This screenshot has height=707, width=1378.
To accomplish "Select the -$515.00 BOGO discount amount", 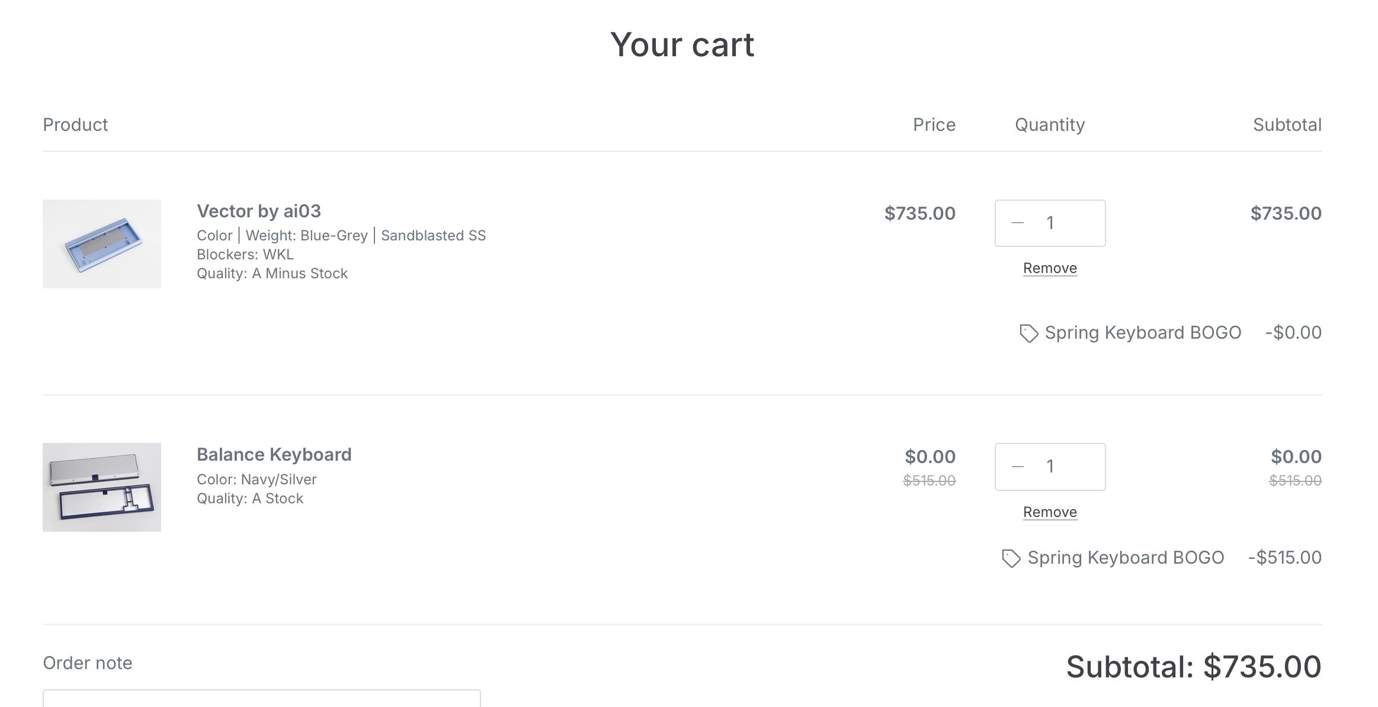I will click(1284, 558).
